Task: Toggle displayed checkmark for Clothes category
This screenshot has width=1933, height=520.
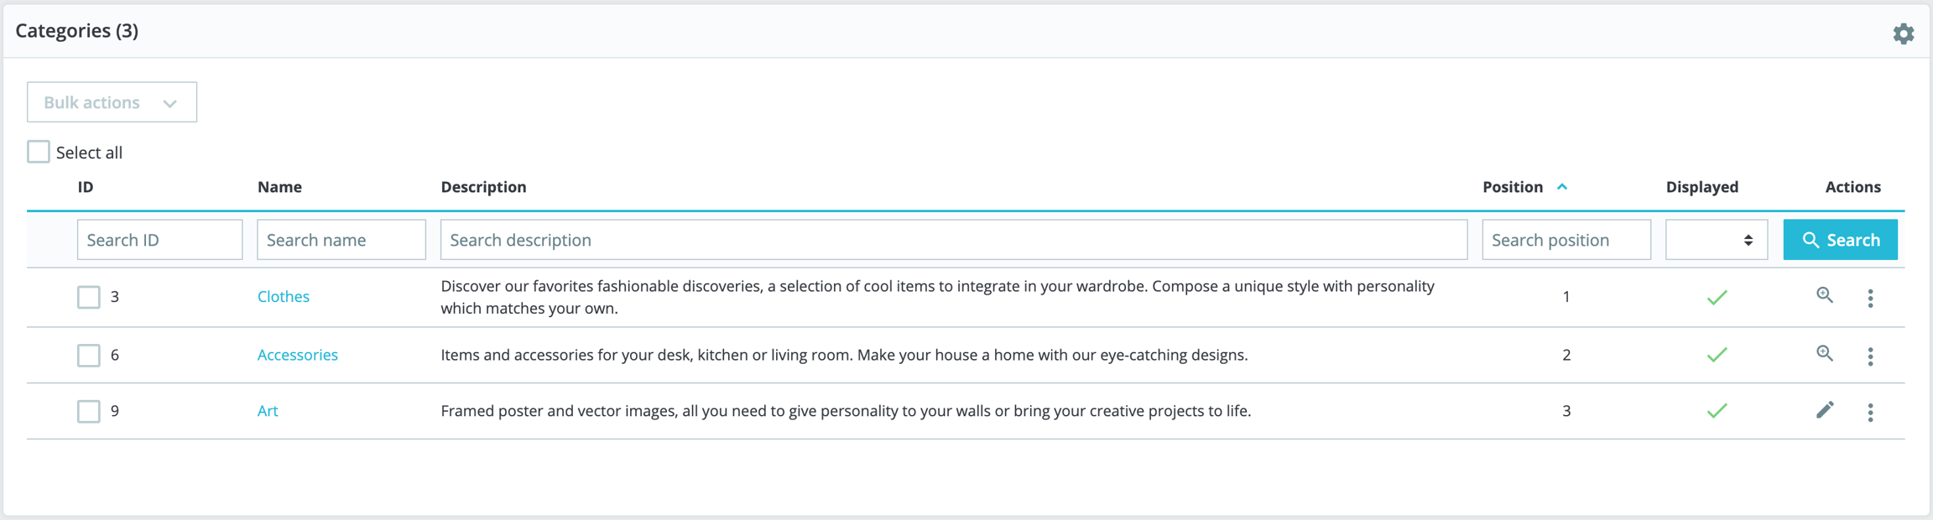Action: [x=1717, y=297]
